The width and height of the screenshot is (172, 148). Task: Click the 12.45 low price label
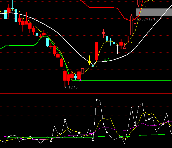click(73, 87)
